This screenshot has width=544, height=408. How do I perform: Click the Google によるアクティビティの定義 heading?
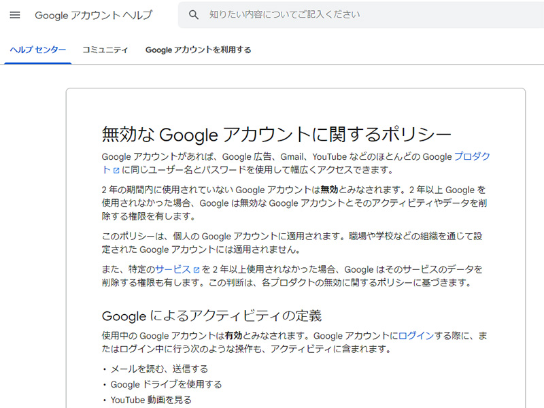[x=211, y=316]
